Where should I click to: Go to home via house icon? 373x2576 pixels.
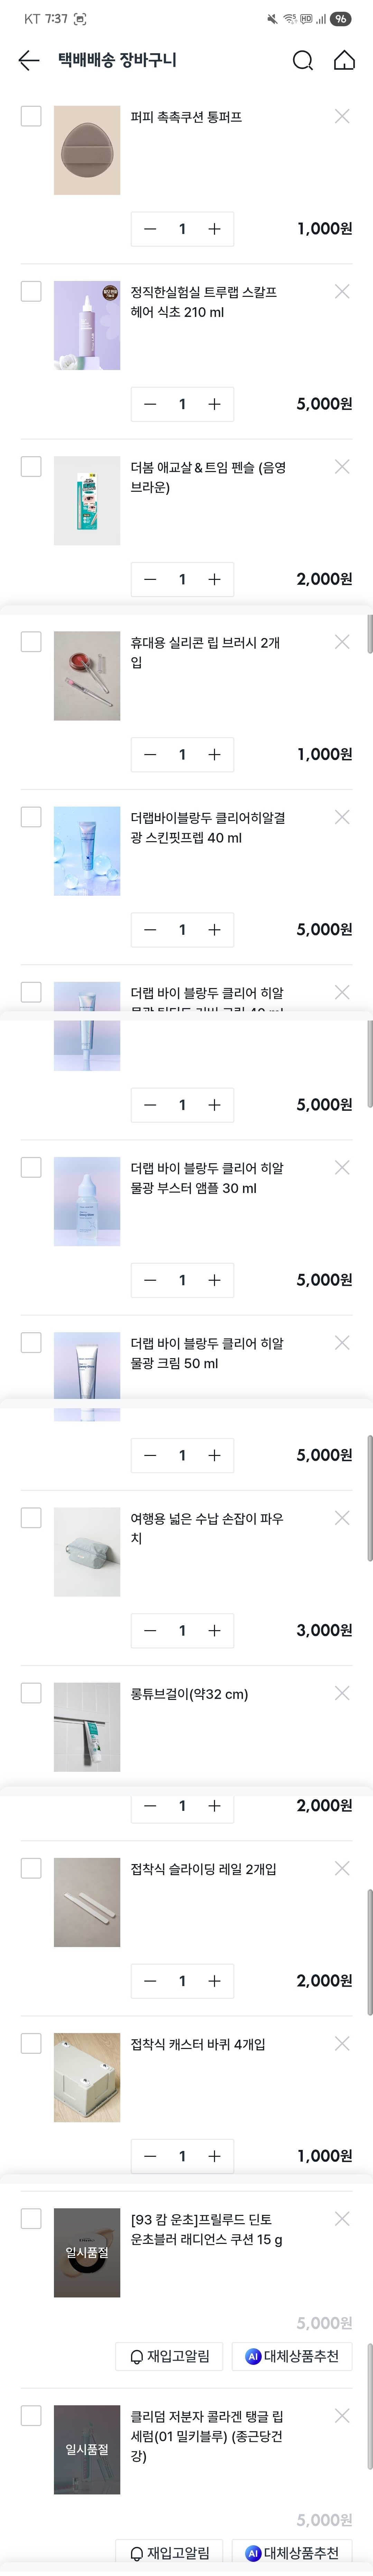pyautogui.click(x=344, y=61)
